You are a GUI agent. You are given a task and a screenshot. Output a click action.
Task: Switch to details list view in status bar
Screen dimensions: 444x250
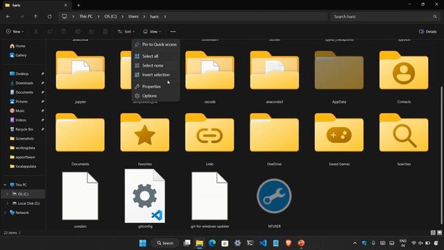coord(433,233)
